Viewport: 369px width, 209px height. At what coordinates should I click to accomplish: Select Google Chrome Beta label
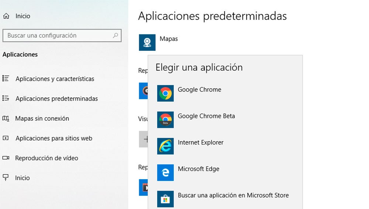click(206, 116)
